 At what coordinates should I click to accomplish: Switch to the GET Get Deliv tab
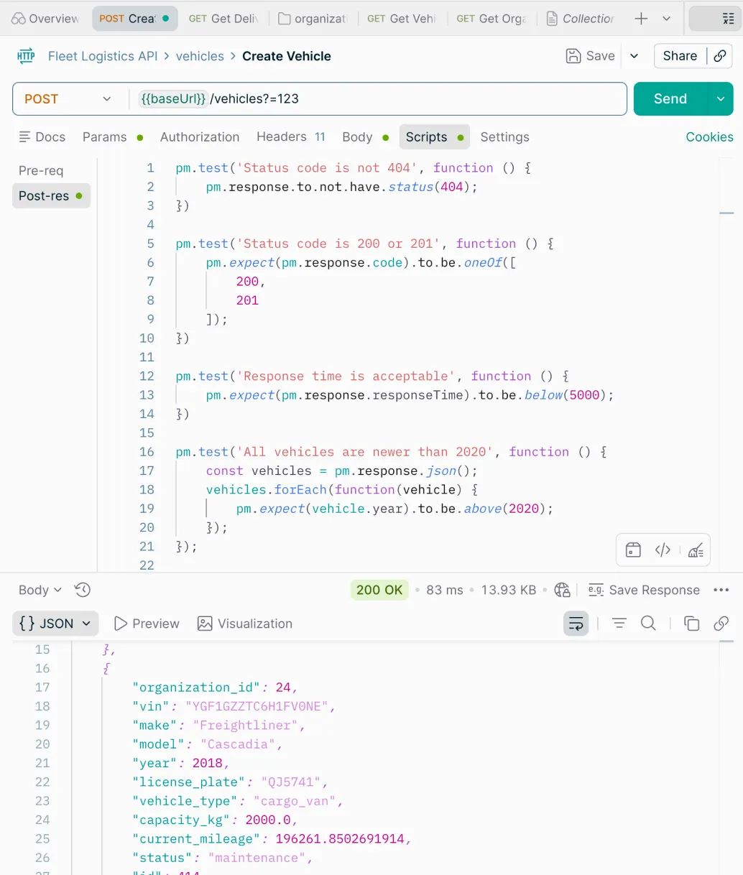pos(223,19)
